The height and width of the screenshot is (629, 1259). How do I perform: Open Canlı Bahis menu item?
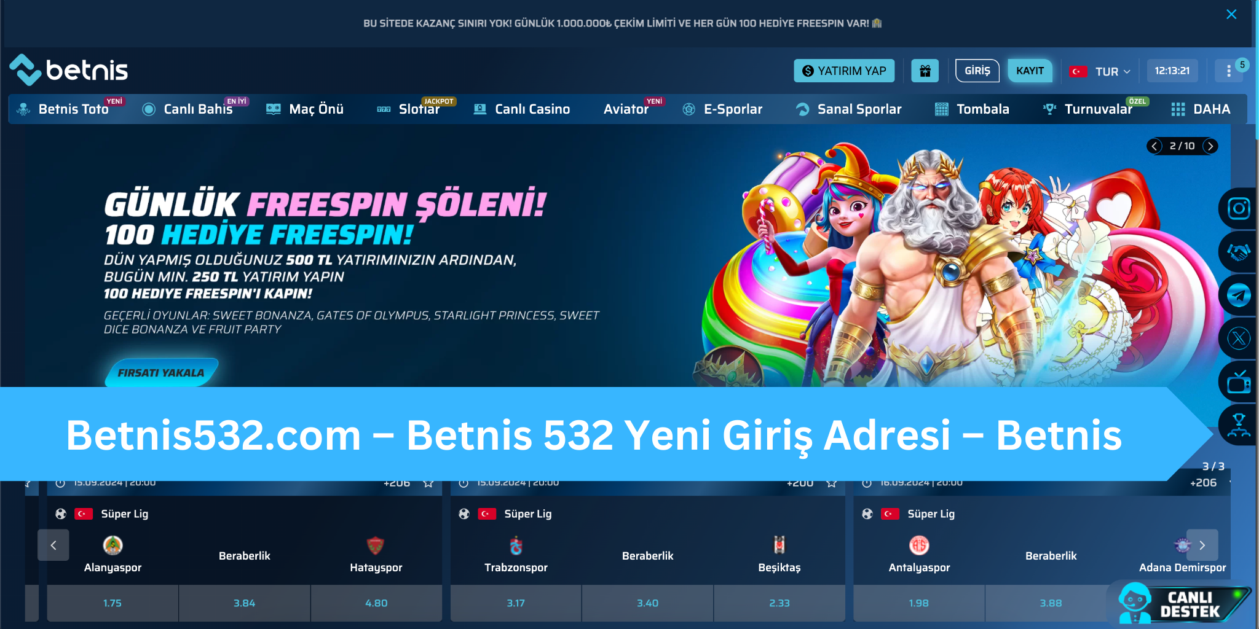tap(188, 109)
